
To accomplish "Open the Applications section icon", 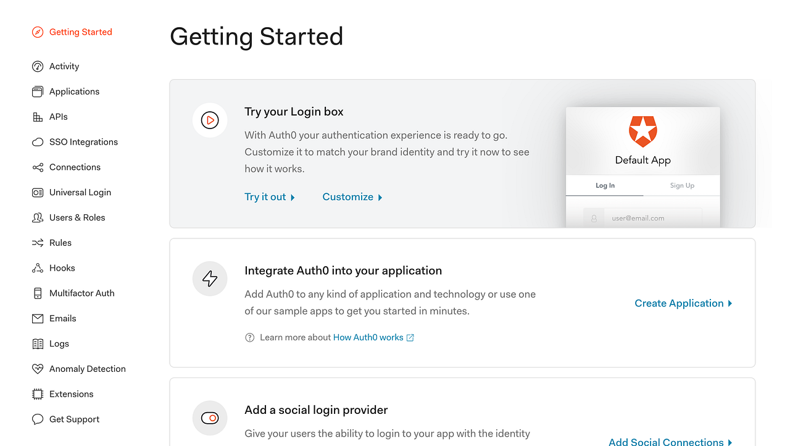I will (38, 91).
